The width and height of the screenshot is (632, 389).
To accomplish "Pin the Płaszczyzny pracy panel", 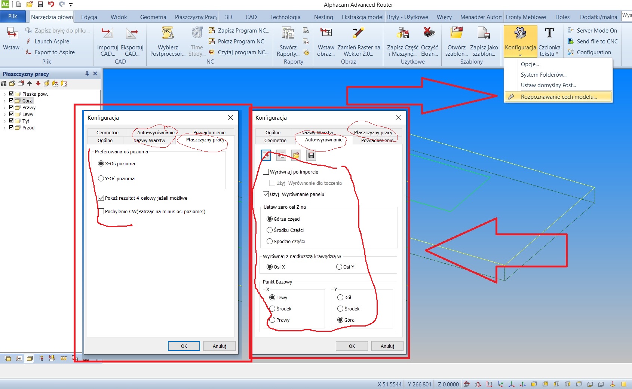I will tap(87, 74).
